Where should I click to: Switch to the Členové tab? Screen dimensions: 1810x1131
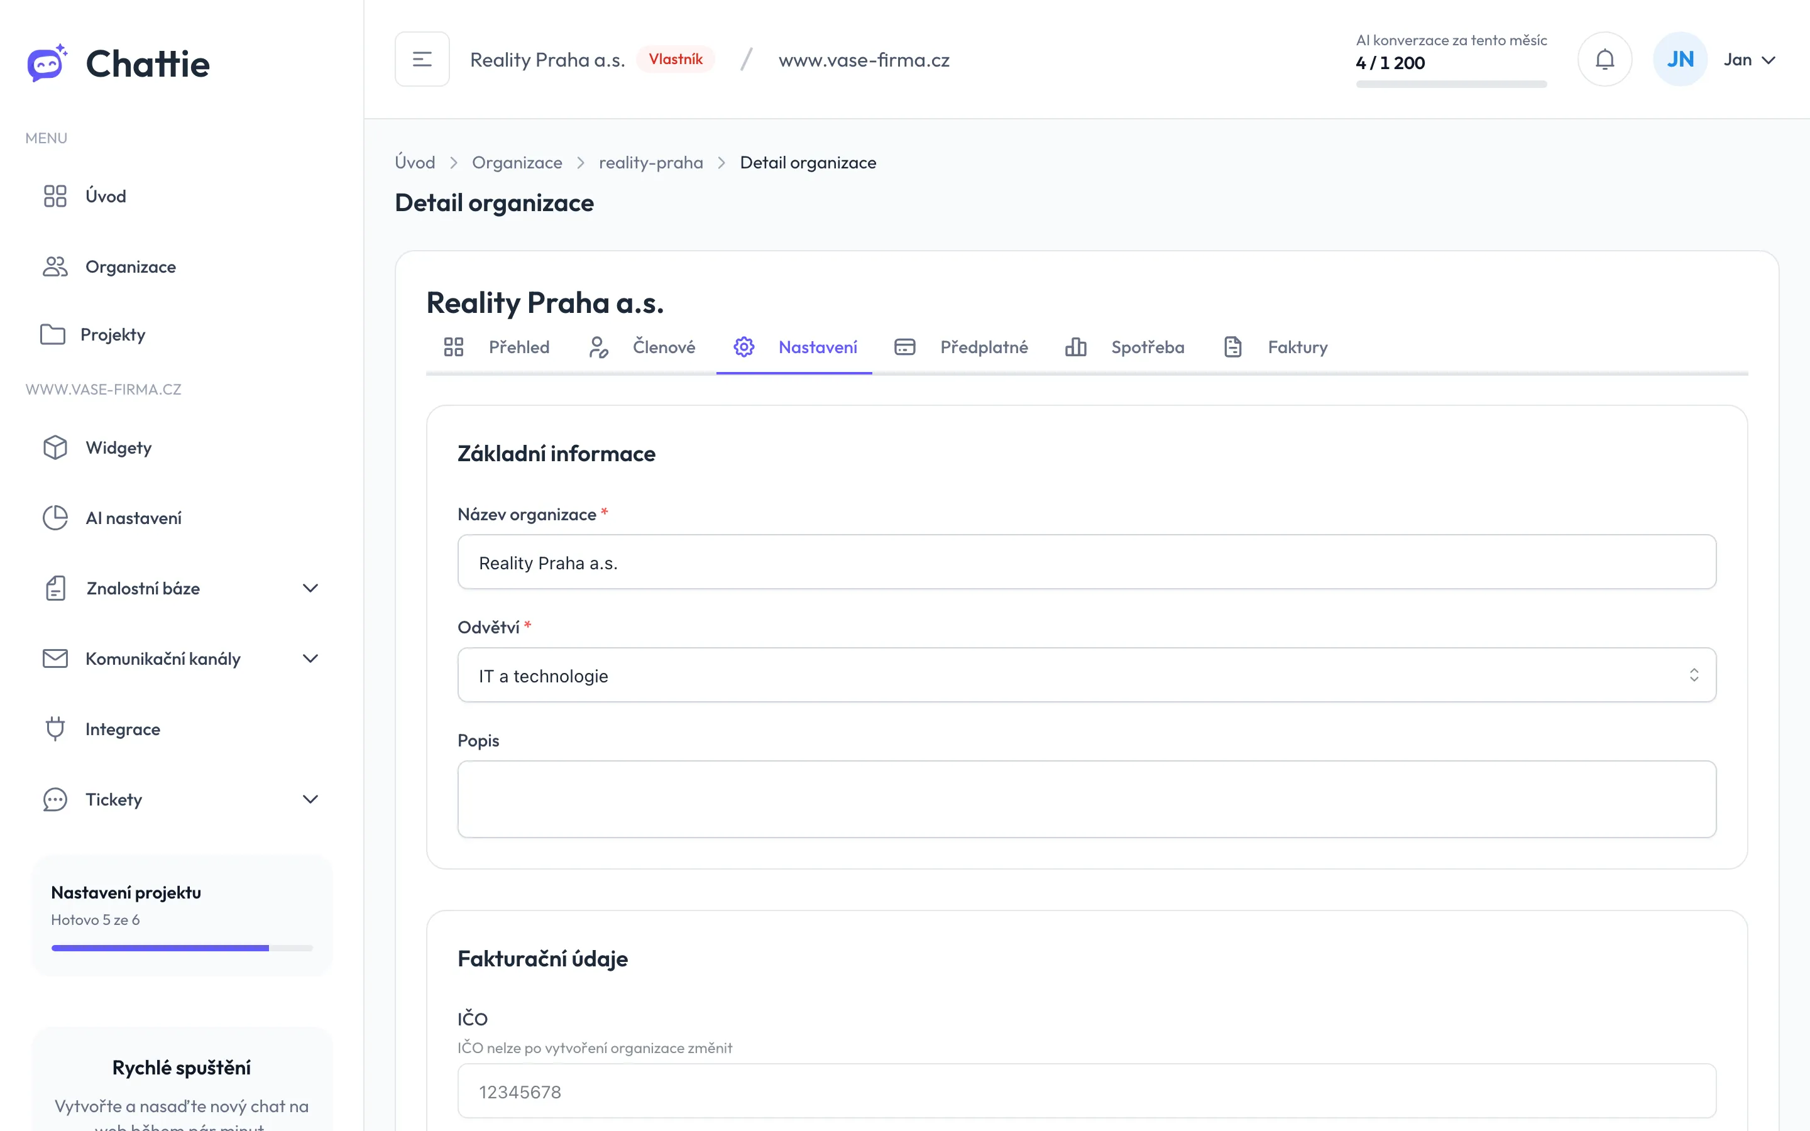[x=642, y=347]
